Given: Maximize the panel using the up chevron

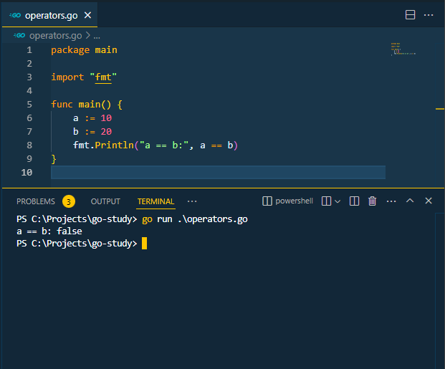Looking at the screenshot, I should (410, 201).
